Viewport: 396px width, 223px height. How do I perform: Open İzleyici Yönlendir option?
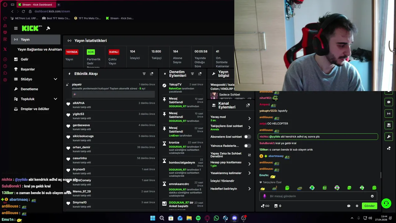pyautogui.click(x=222, y=181)
